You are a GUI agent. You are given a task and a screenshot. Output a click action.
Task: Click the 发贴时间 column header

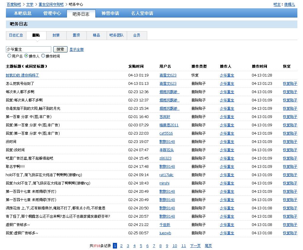coord(136,66)
